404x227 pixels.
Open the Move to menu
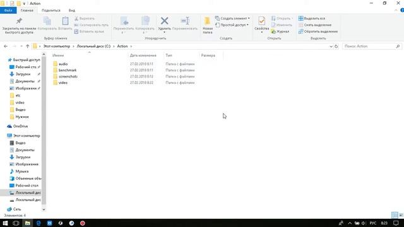(124, 25)
